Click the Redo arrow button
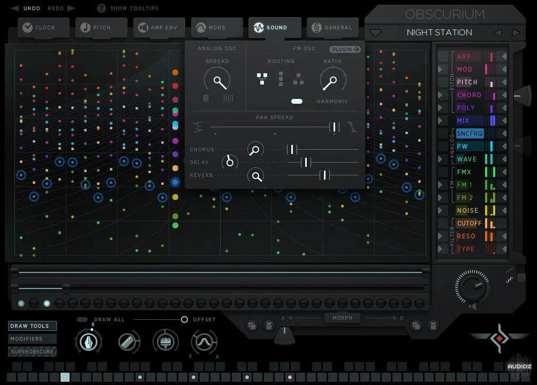537x385 pixels. (72, 8)
